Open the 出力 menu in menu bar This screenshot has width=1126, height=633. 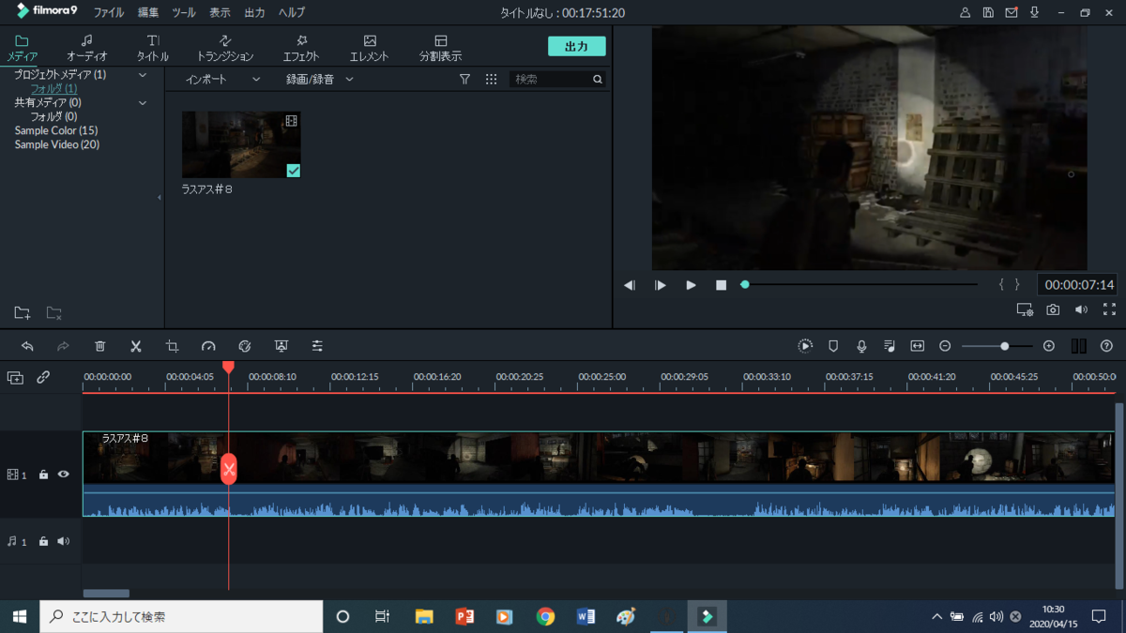pyautogui.click(x=254, y=13)
